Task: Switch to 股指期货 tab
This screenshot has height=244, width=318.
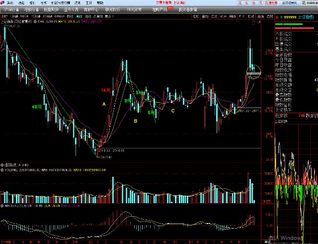Action: coord(51,9)
